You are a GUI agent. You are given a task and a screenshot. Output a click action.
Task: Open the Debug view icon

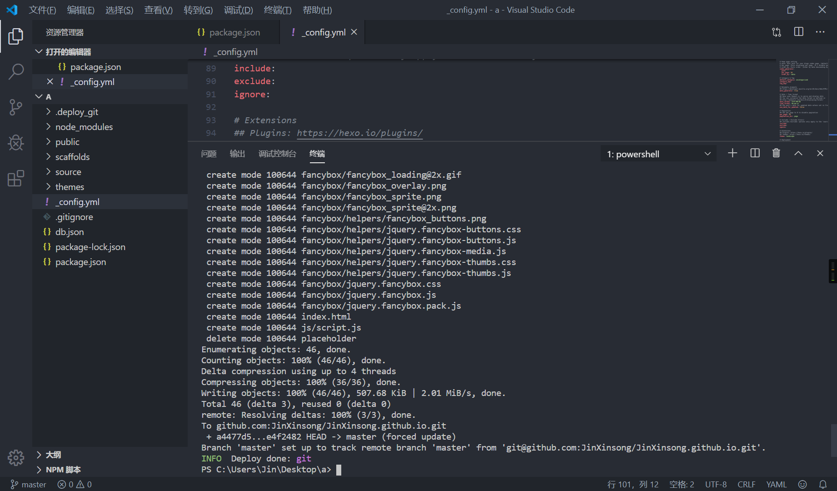[16, 143]
